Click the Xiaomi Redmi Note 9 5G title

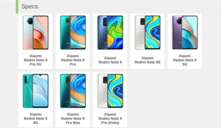pos(185,60)
